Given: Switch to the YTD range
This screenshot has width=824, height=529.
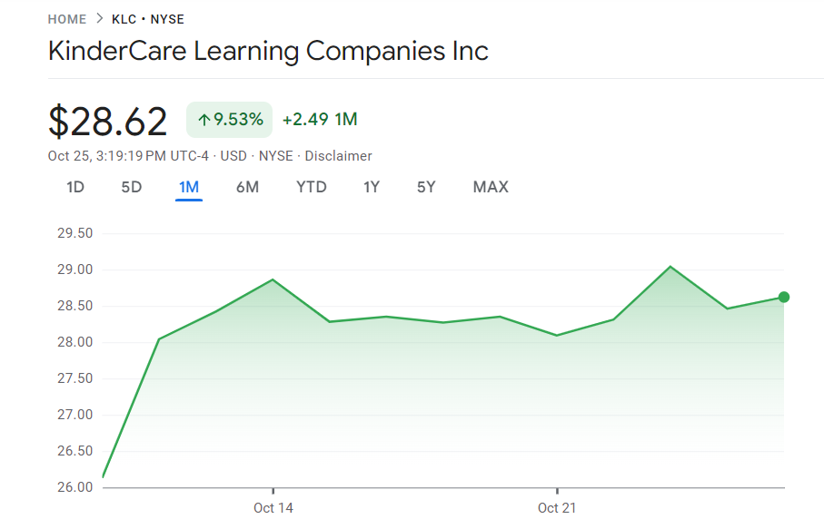Looking at the screenshot, I should (312, 188).
